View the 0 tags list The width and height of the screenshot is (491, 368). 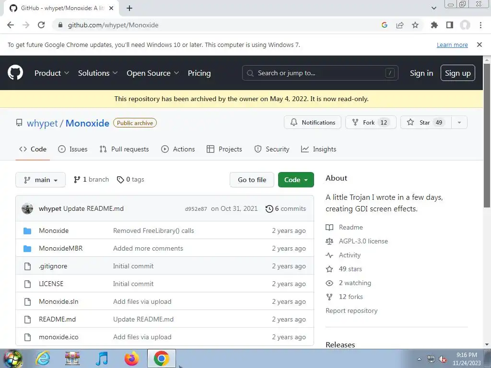tap(130, 179)
